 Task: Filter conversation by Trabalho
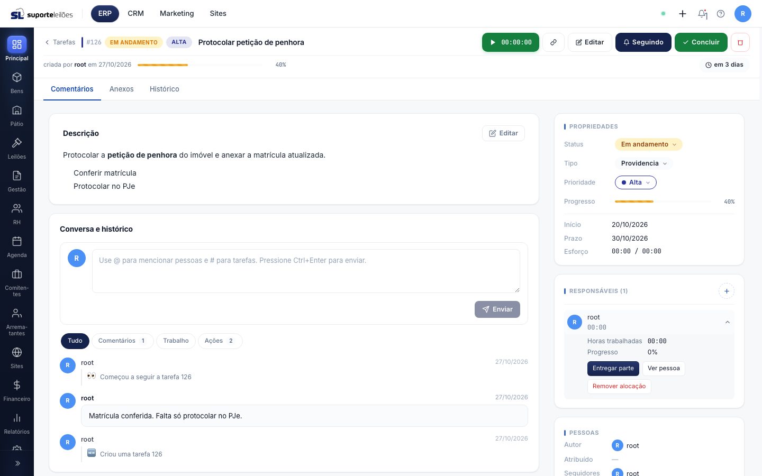pyautogui.click(x=176, y=341)
